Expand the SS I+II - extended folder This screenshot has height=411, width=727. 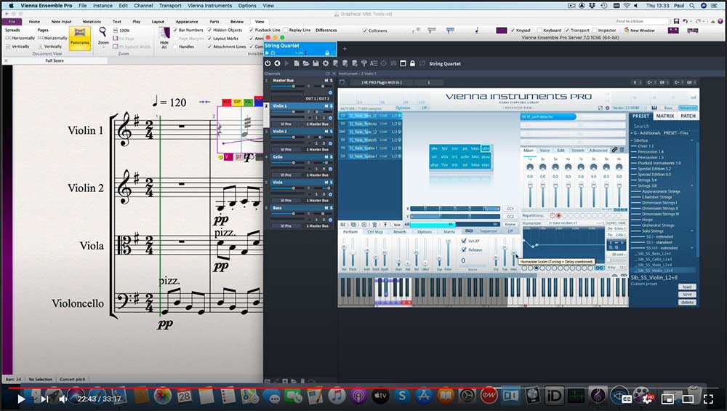pyautogui.click(x=692, y=248)
